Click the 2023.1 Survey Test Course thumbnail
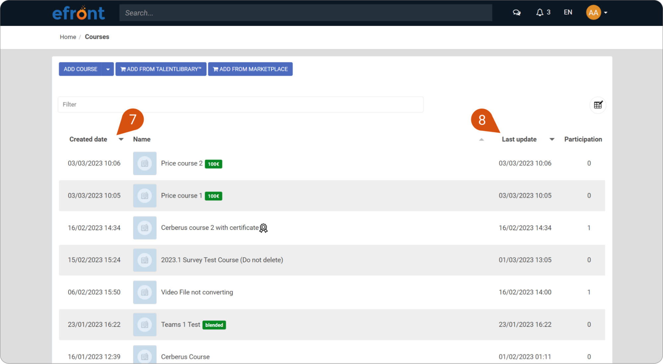 145,260
